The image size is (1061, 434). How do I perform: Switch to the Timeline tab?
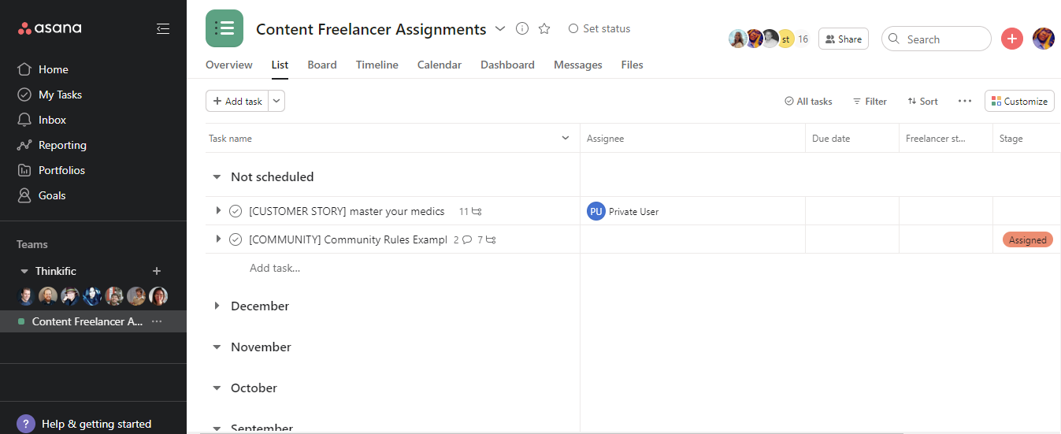coord(377,65)
